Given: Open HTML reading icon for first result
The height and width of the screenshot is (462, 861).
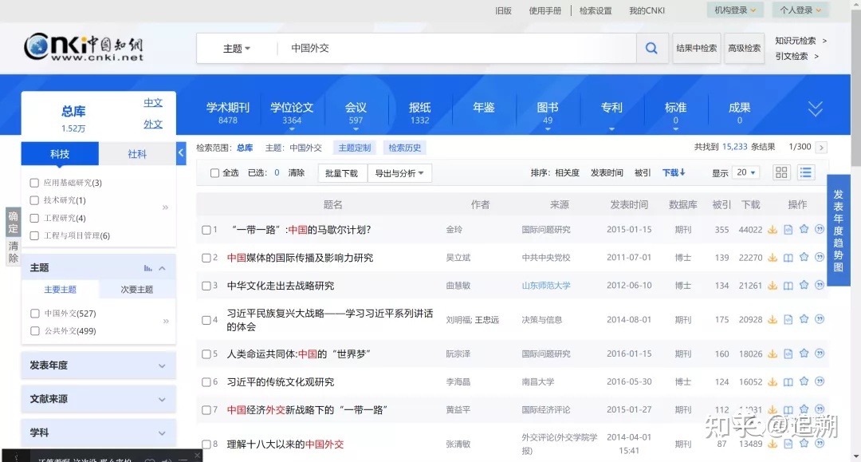Looking at the screenshot, I should (x=788, y=230).
